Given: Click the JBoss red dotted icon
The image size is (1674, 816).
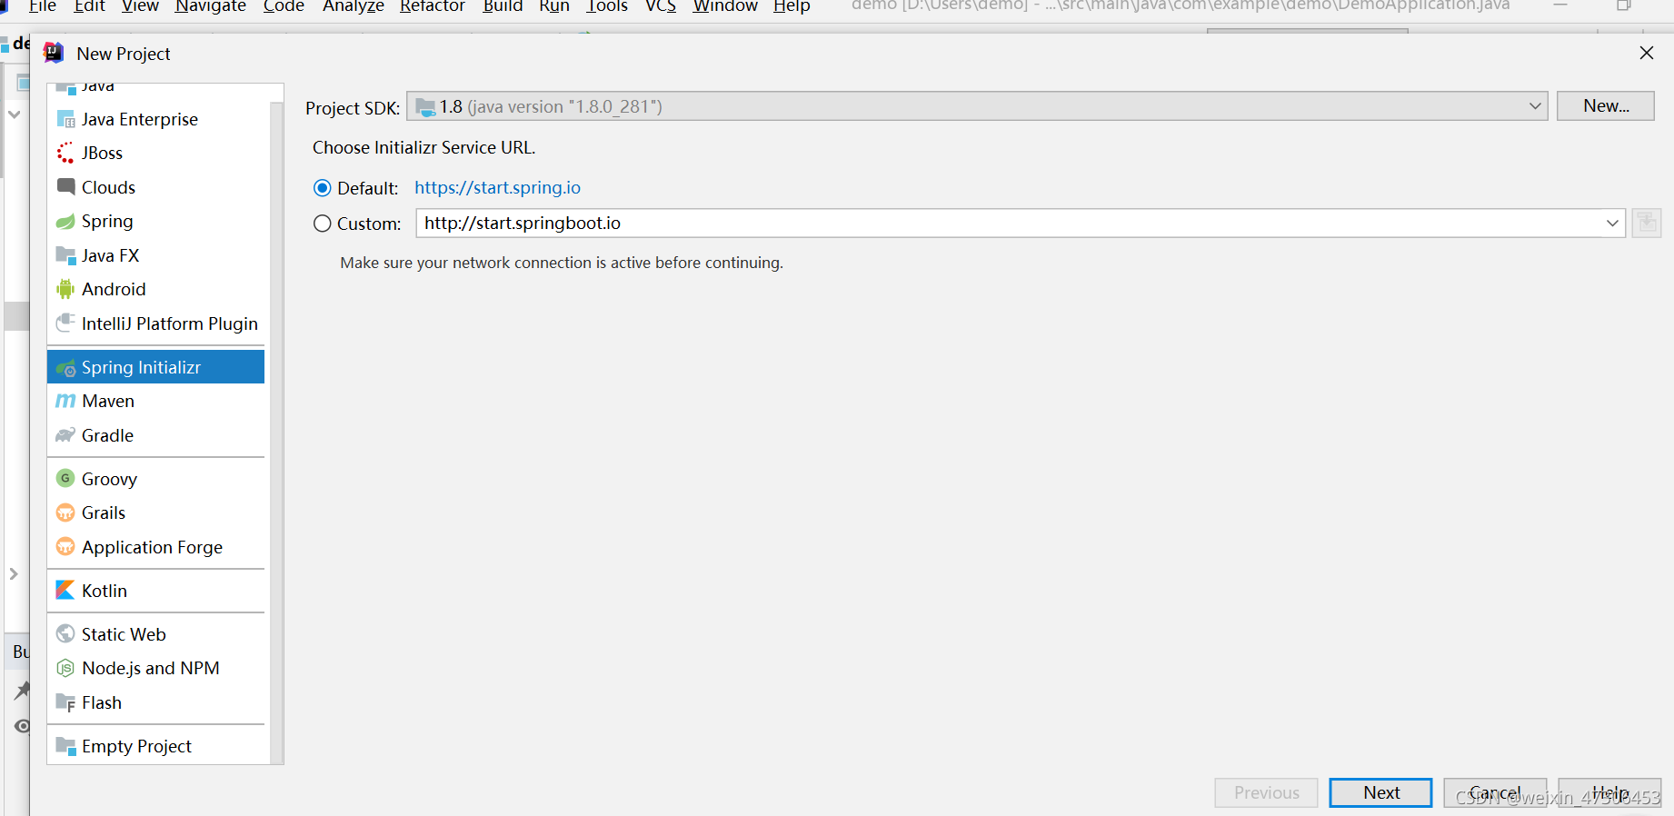Looking at the screenshot, I should point(65,153).
